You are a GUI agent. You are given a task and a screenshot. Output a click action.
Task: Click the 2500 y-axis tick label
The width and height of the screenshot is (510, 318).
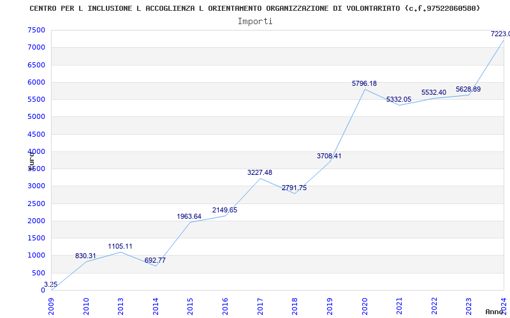pos(36,204)
